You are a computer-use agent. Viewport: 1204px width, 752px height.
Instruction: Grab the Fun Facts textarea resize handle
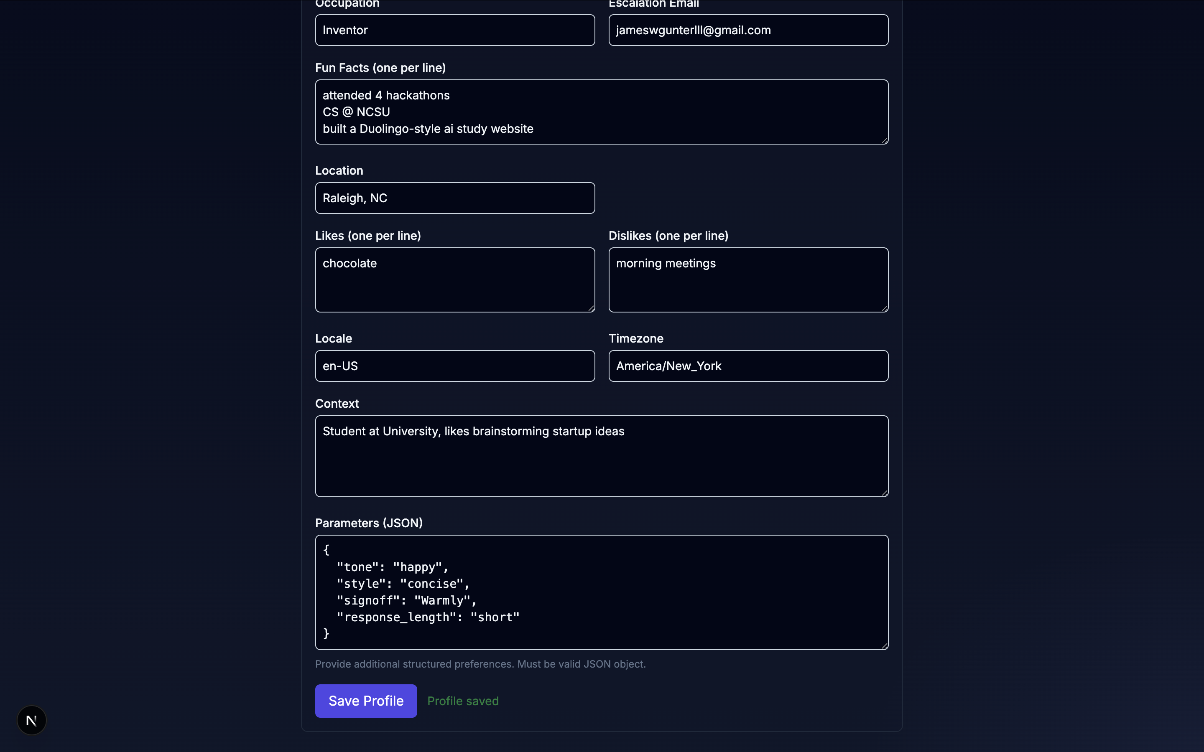(884, 140)
